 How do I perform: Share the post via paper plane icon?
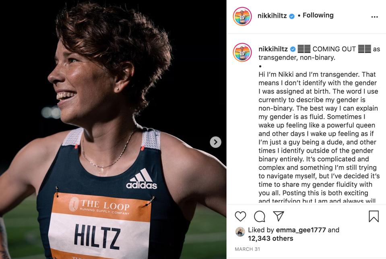coord(279,216)
